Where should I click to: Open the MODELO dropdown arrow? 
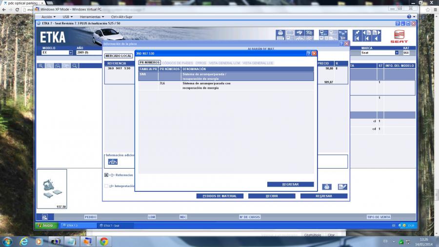[x=71, y=53]
